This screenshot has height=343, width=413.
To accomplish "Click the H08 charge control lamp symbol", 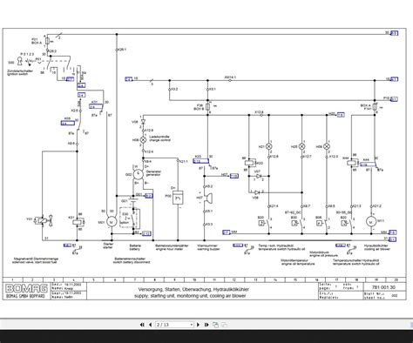I will 143,139.
